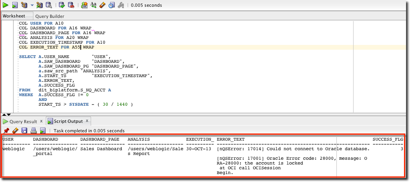Image resolution: width=410 pixels, height=182 pixels.
Task: Click the Autotrace icon
Action: [40, 5]
